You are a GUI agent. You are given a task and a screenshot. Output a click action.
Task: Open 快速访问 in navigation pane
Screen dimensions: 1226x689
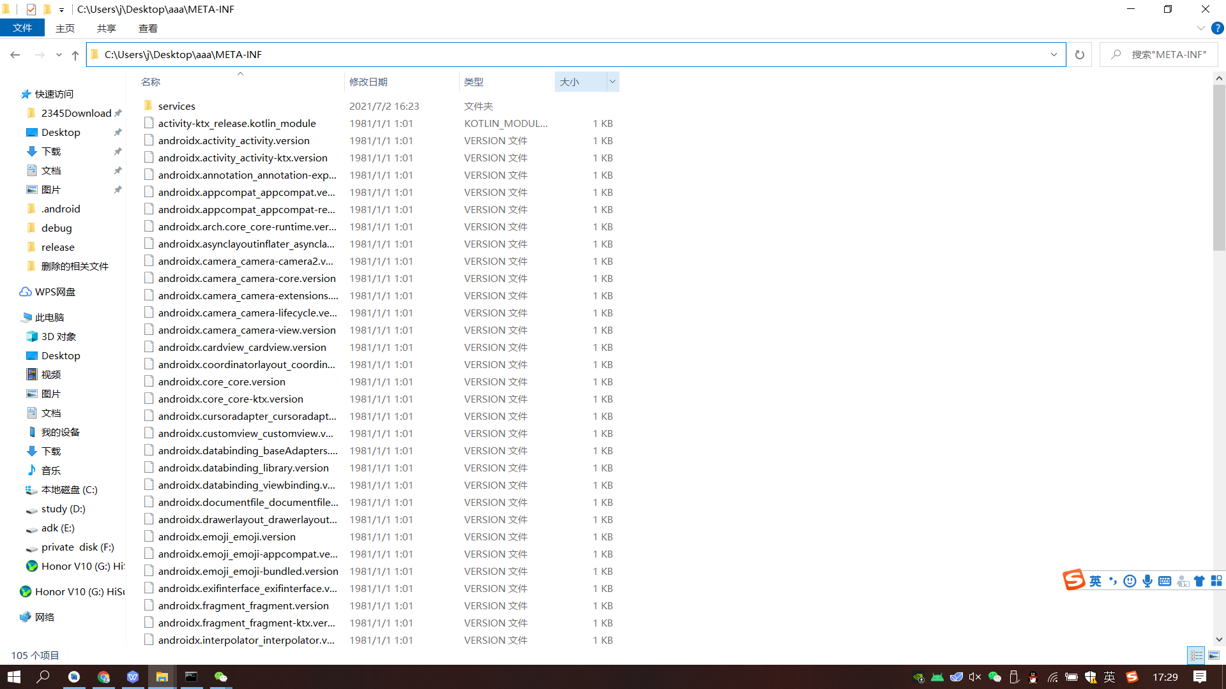54,94
